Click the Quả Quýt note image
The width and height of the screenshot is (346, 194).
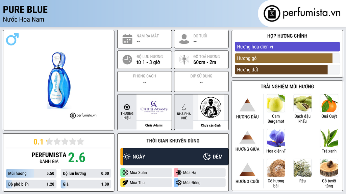pos(329,103)
